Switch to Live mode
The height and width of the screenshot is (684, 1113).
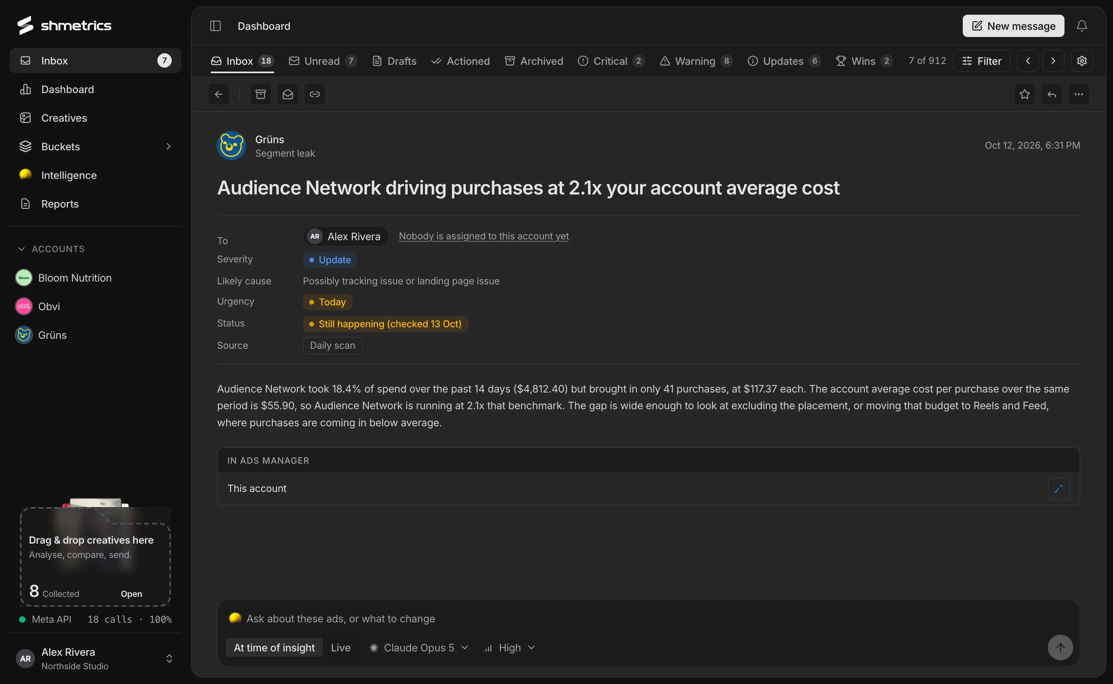pyautogui.click(x=340, y=647)
